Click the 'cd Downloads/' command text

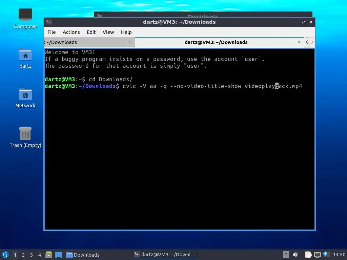pos(110,79)
